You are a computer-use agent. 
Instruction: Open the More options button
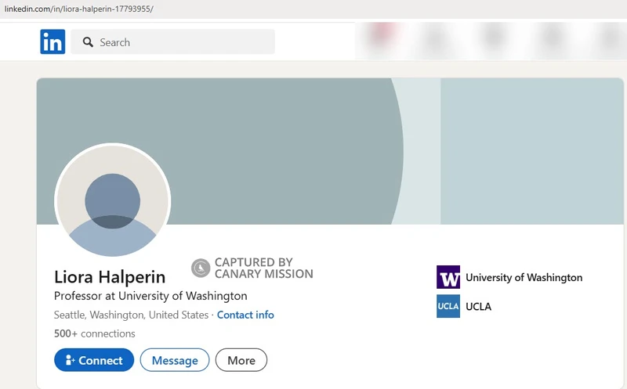[x=241, y=360]
